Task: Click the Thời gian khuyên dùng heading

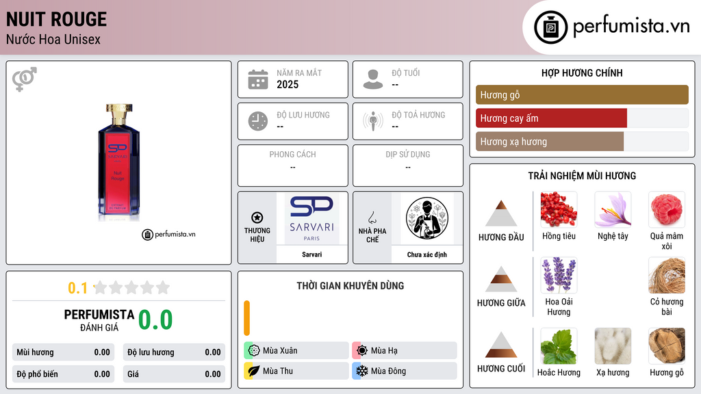Action: [350, 285]
